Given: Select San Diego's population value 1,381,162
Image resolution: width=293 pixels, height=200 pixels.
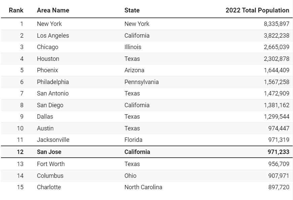Looking at the screenshot, I should tap(277, 105).
